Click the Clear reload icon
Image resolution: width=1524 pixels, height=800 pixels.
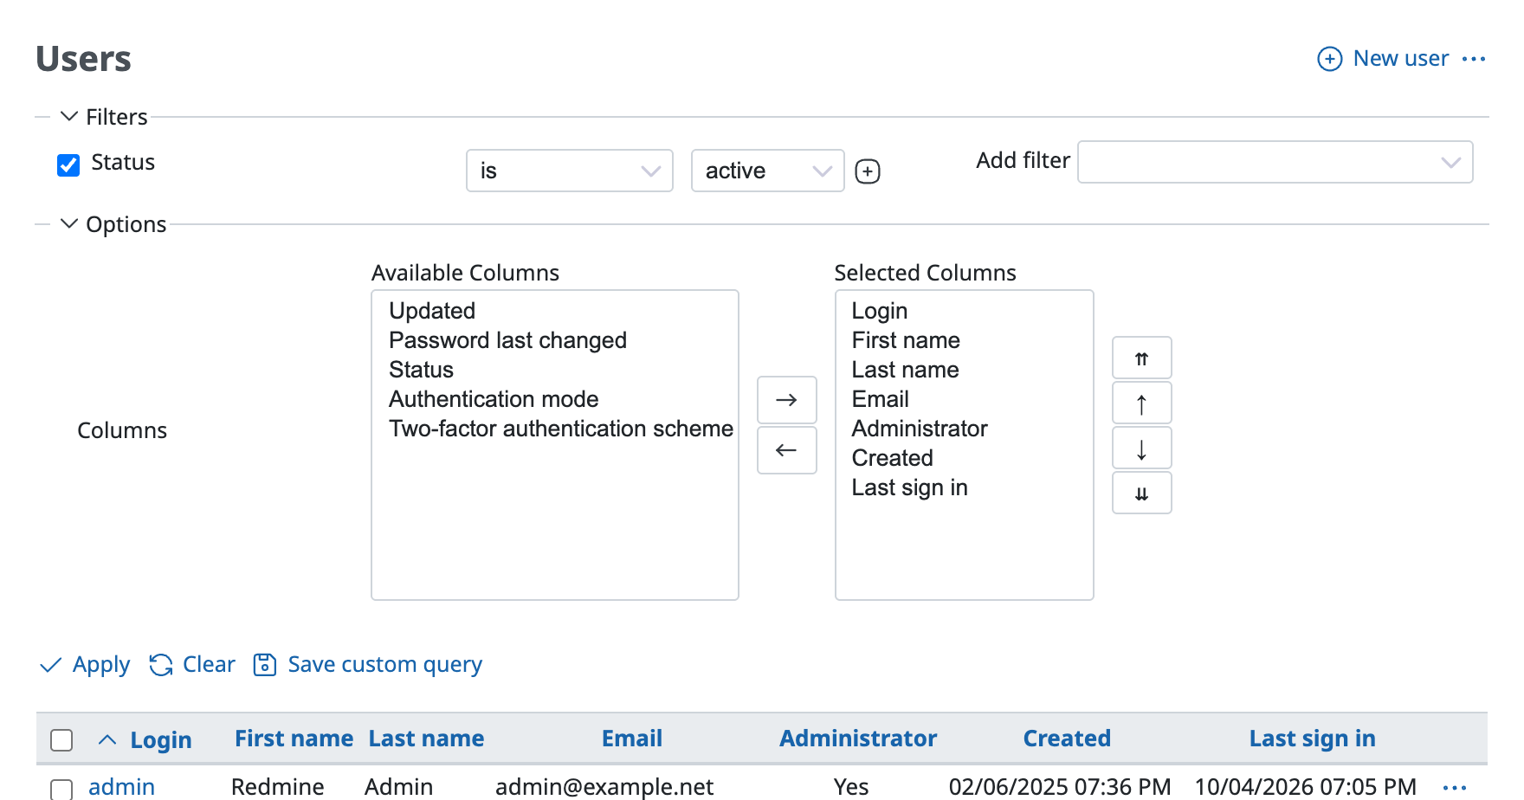point(161,665)
